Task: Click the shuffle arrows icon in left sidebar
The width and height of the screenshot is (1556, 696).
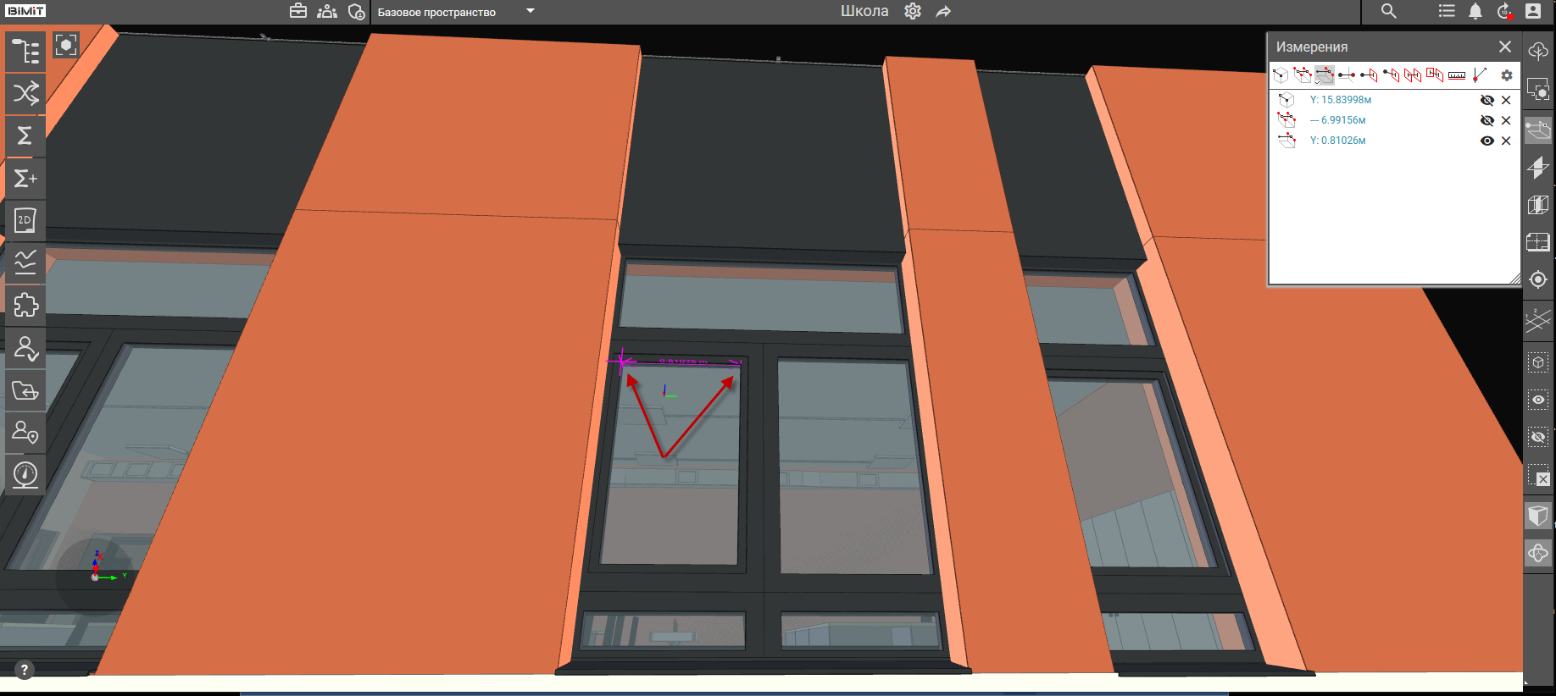Action: (25, 93)
